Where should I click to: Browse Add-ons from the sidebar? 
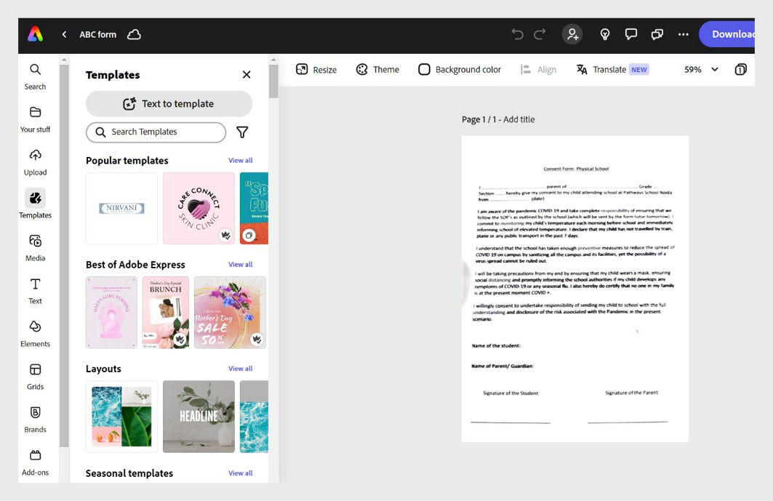click(x=35, y=458)
